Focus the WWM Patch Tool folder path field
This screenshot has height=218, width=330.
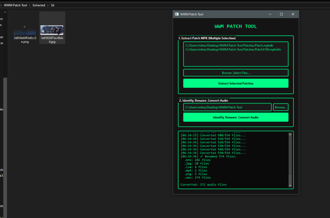click(227, 107)
